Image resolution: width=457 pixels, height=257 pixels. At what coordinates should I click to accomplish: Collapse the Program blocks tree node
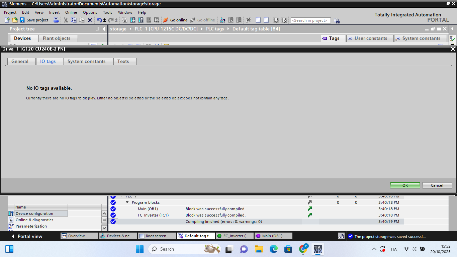(x=127, y=202)
